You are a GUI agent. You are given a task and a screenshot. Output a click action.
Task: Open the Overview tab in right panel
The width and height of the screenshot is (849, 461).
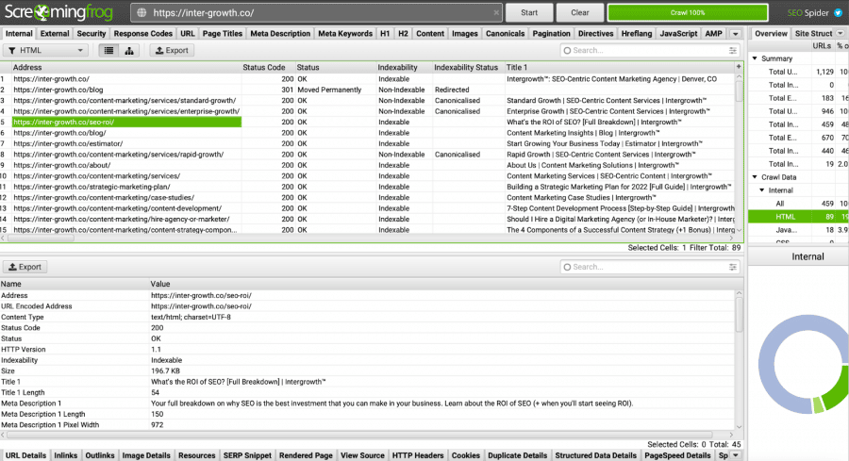pos(771,34)
